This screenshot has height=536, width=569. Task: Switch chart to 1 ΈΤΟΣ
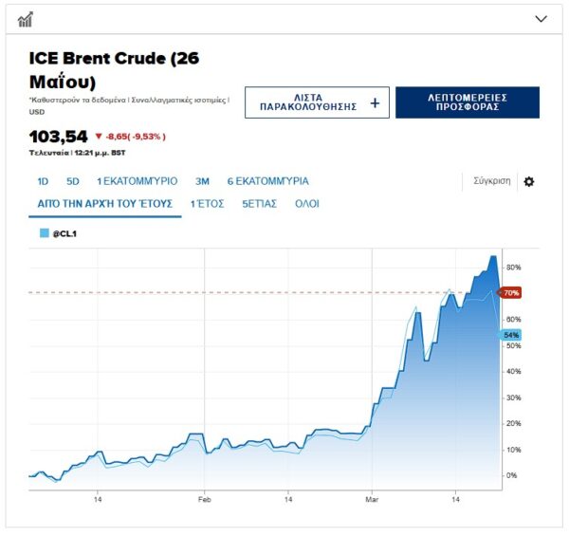[x=207, y=204]
